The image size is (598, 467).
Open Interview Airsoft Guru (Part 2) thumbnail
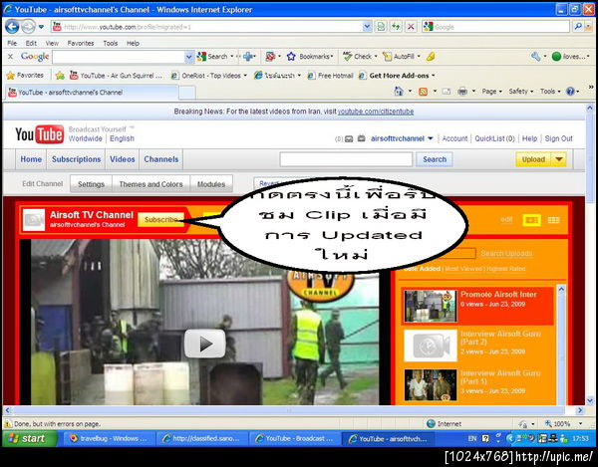[x=431, y=346]
